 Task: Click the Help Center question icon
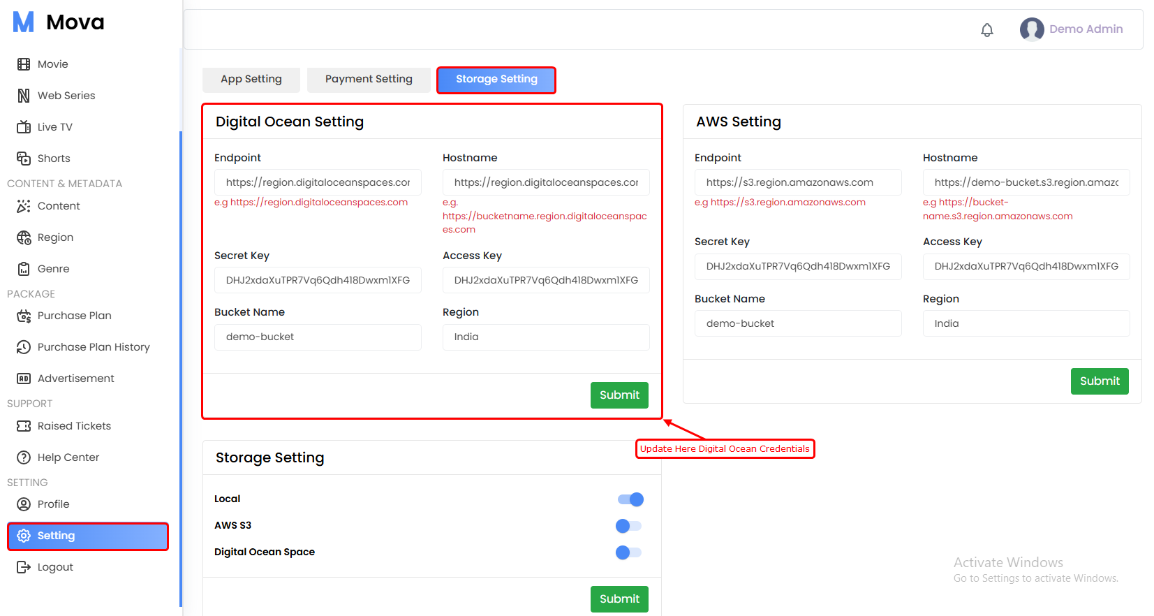(24, 457)
